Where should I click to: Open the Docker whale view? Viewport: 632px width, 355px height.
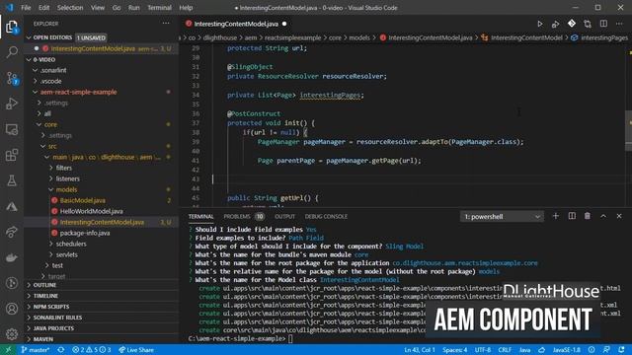pos(12,257)
